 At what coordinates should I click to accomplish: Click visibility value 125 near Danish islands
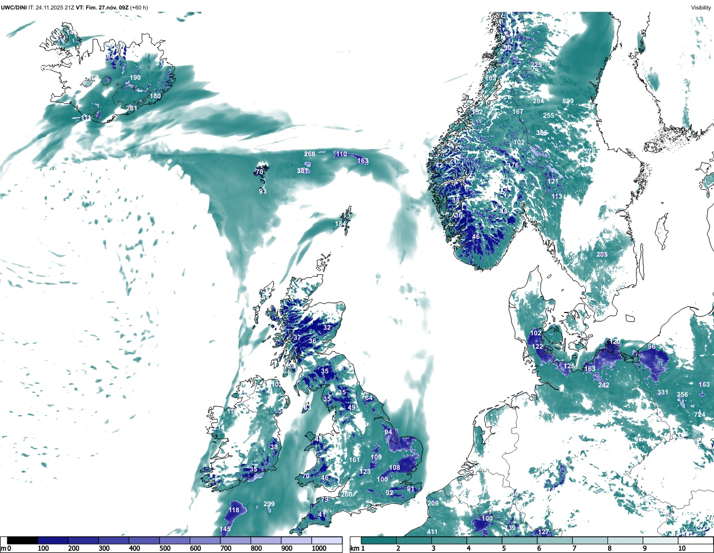click(569, 366)
